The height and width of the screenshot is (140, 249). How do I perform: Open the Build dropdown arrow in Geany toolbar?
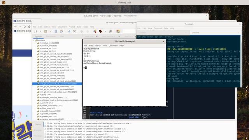(105, 31)
